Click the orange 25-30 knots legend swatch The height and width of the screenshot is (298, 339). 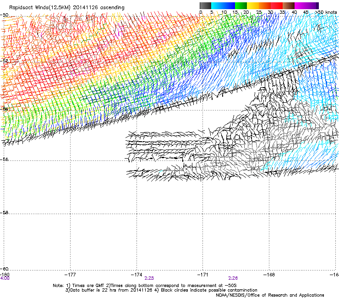pyautogui.click(x=265, y=6)
